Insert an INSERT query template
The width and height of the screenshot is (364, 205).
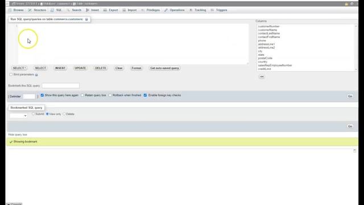(60, 68)
